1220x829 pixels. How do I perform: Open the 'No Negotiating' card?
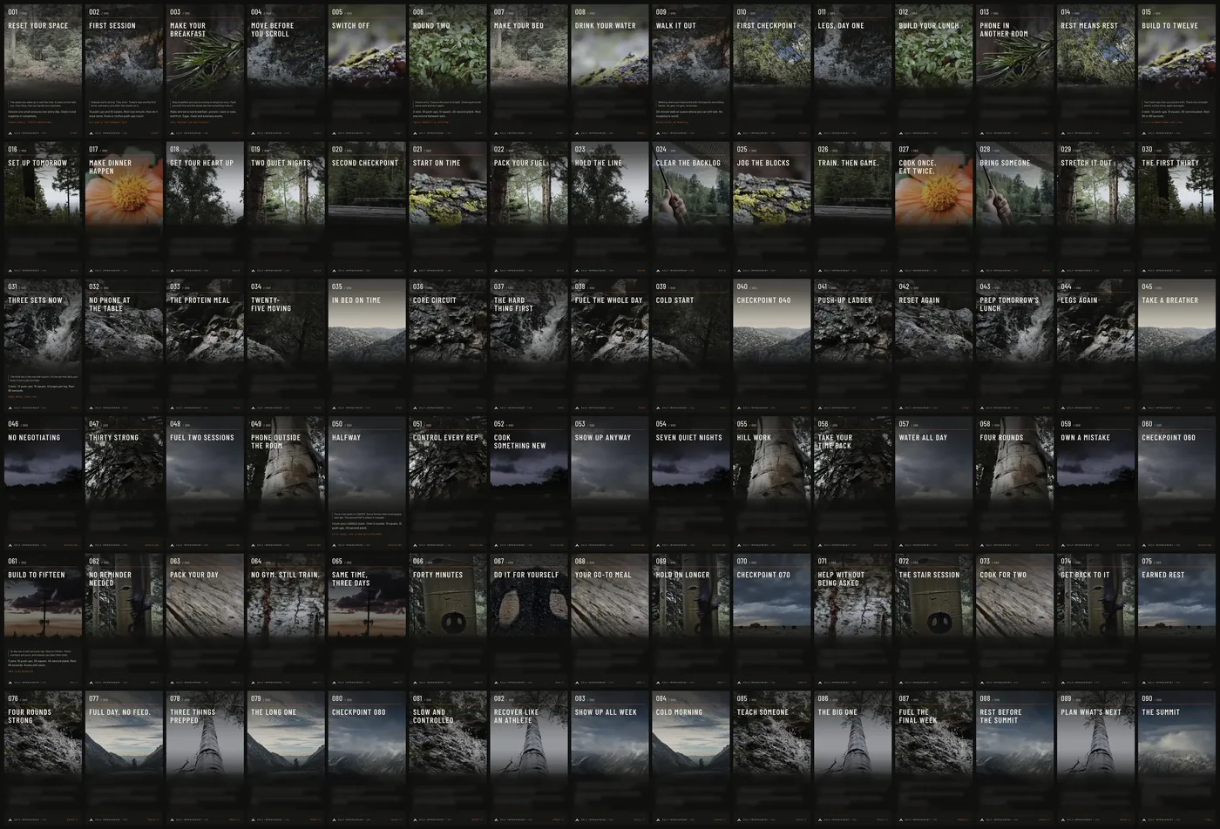coord(44,483)
